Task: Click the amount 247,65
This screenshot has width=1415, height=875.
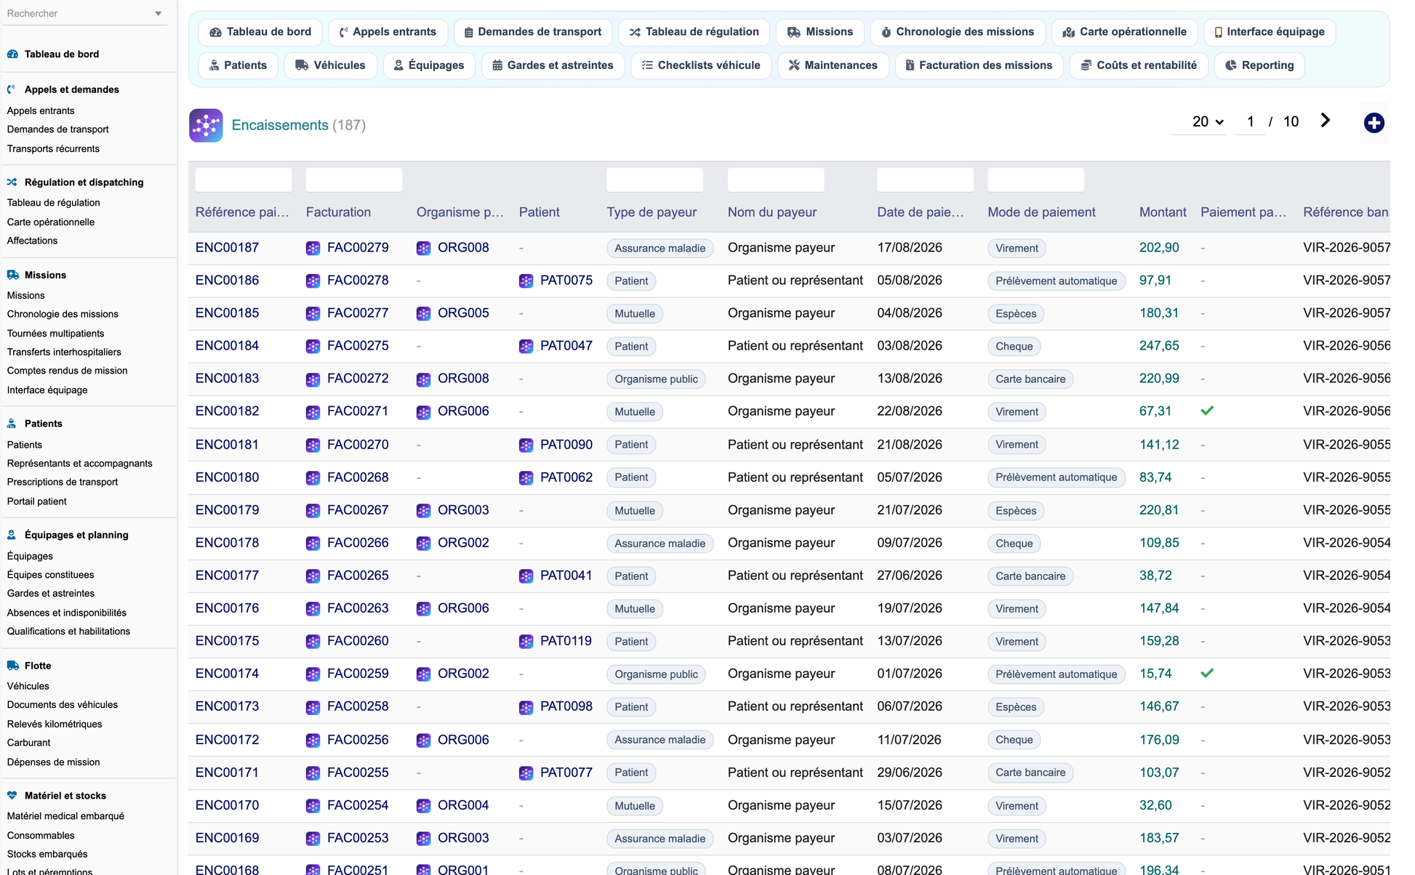Action: tap(1159, 346)
